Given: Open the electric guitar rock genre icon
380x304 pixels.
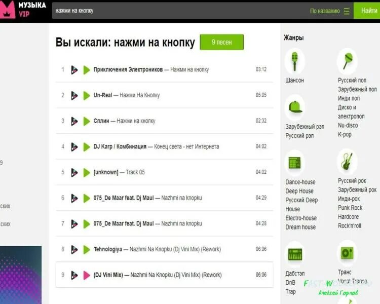Looking at the screenshot, I should tap(347, 161).
